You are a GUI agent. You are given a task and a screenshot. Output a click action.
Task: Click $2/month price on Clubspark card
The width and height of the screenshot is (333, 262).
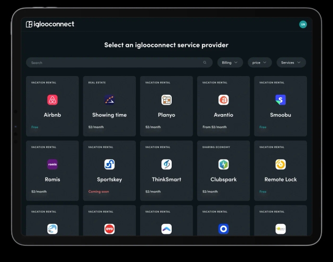[210, 191]
